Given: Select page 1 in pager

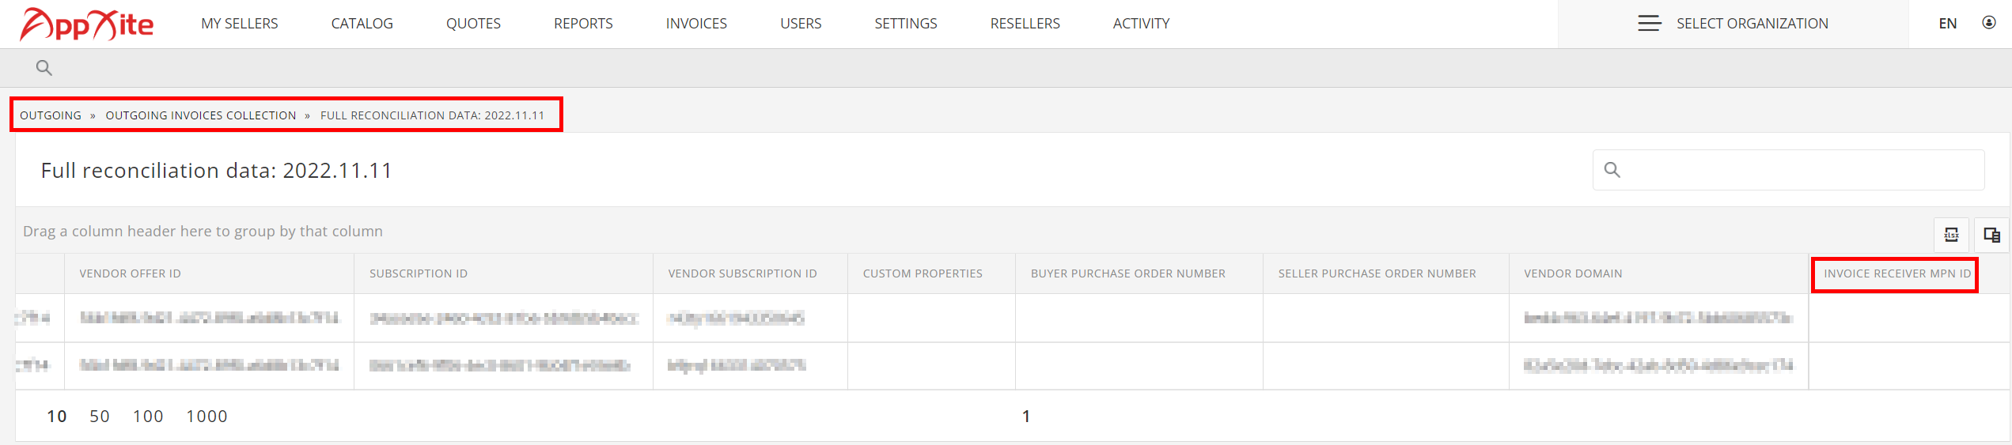Looking at the screenshot, I should [x=1026, y=417].
